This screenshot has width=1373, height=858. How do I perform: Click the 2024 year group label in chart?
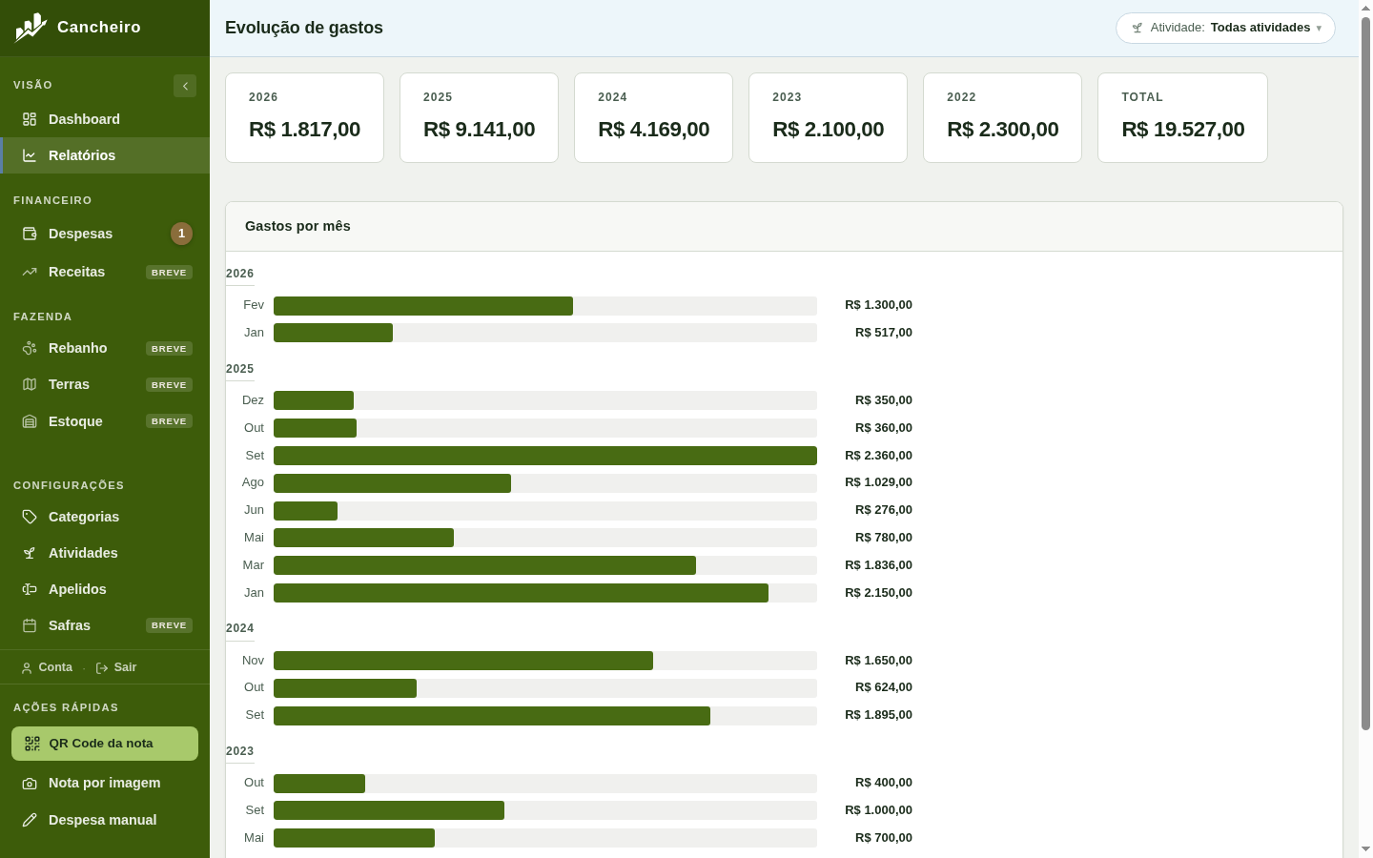[239, 628]
